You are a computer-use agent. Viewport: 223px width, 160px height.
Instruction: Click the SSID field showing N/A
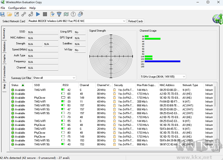pos(43,32)
